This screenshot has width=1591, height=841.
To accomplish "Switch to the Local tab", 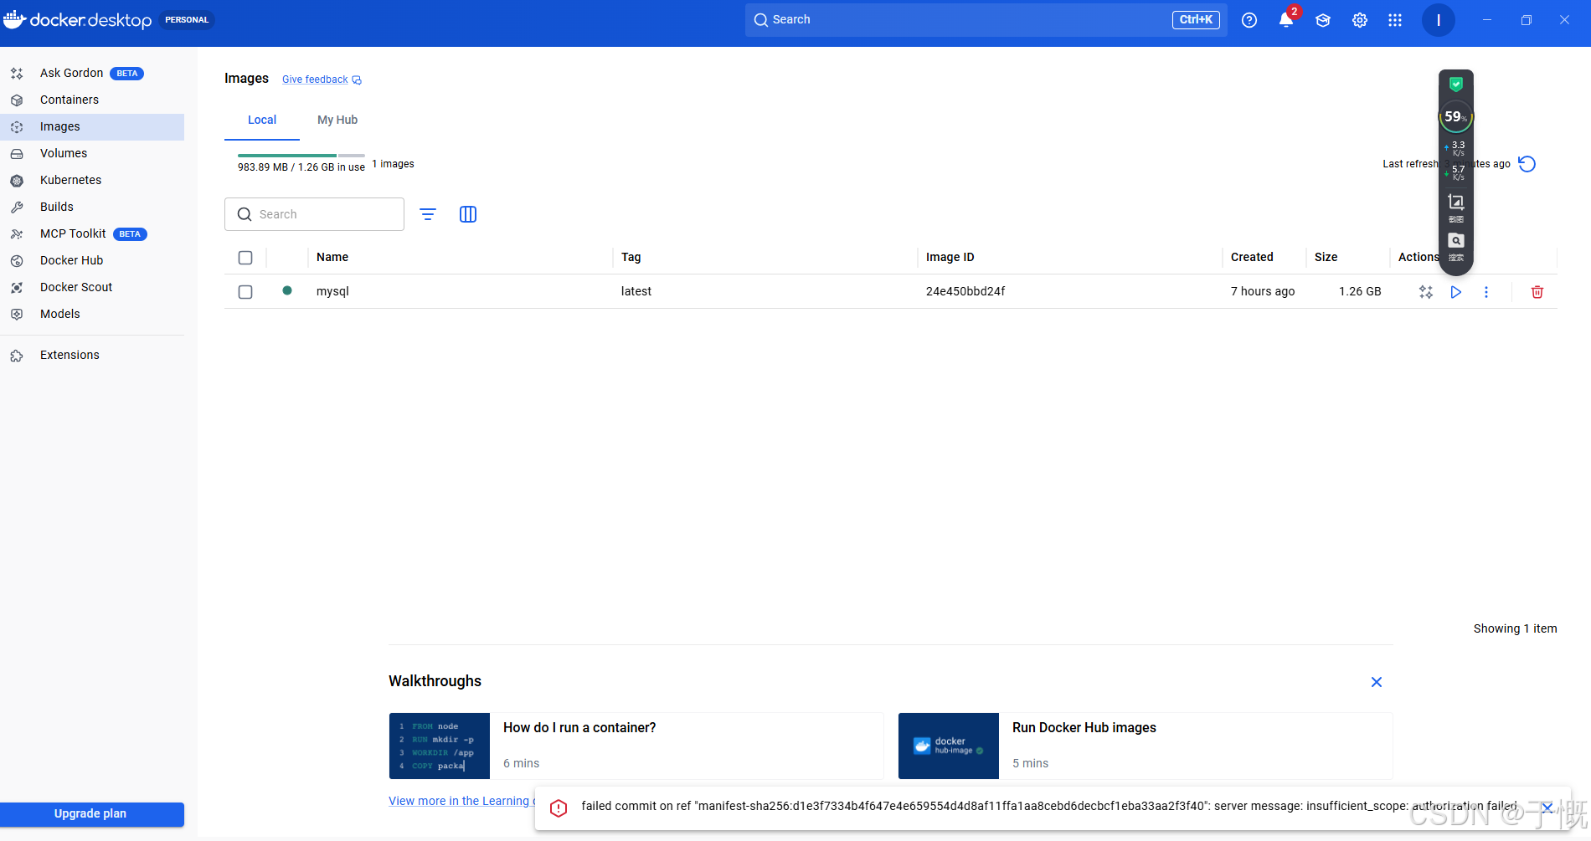I will pos(262,120).
